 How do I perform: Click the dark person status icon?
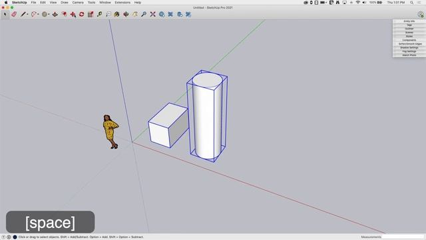(x=15, y=237)
